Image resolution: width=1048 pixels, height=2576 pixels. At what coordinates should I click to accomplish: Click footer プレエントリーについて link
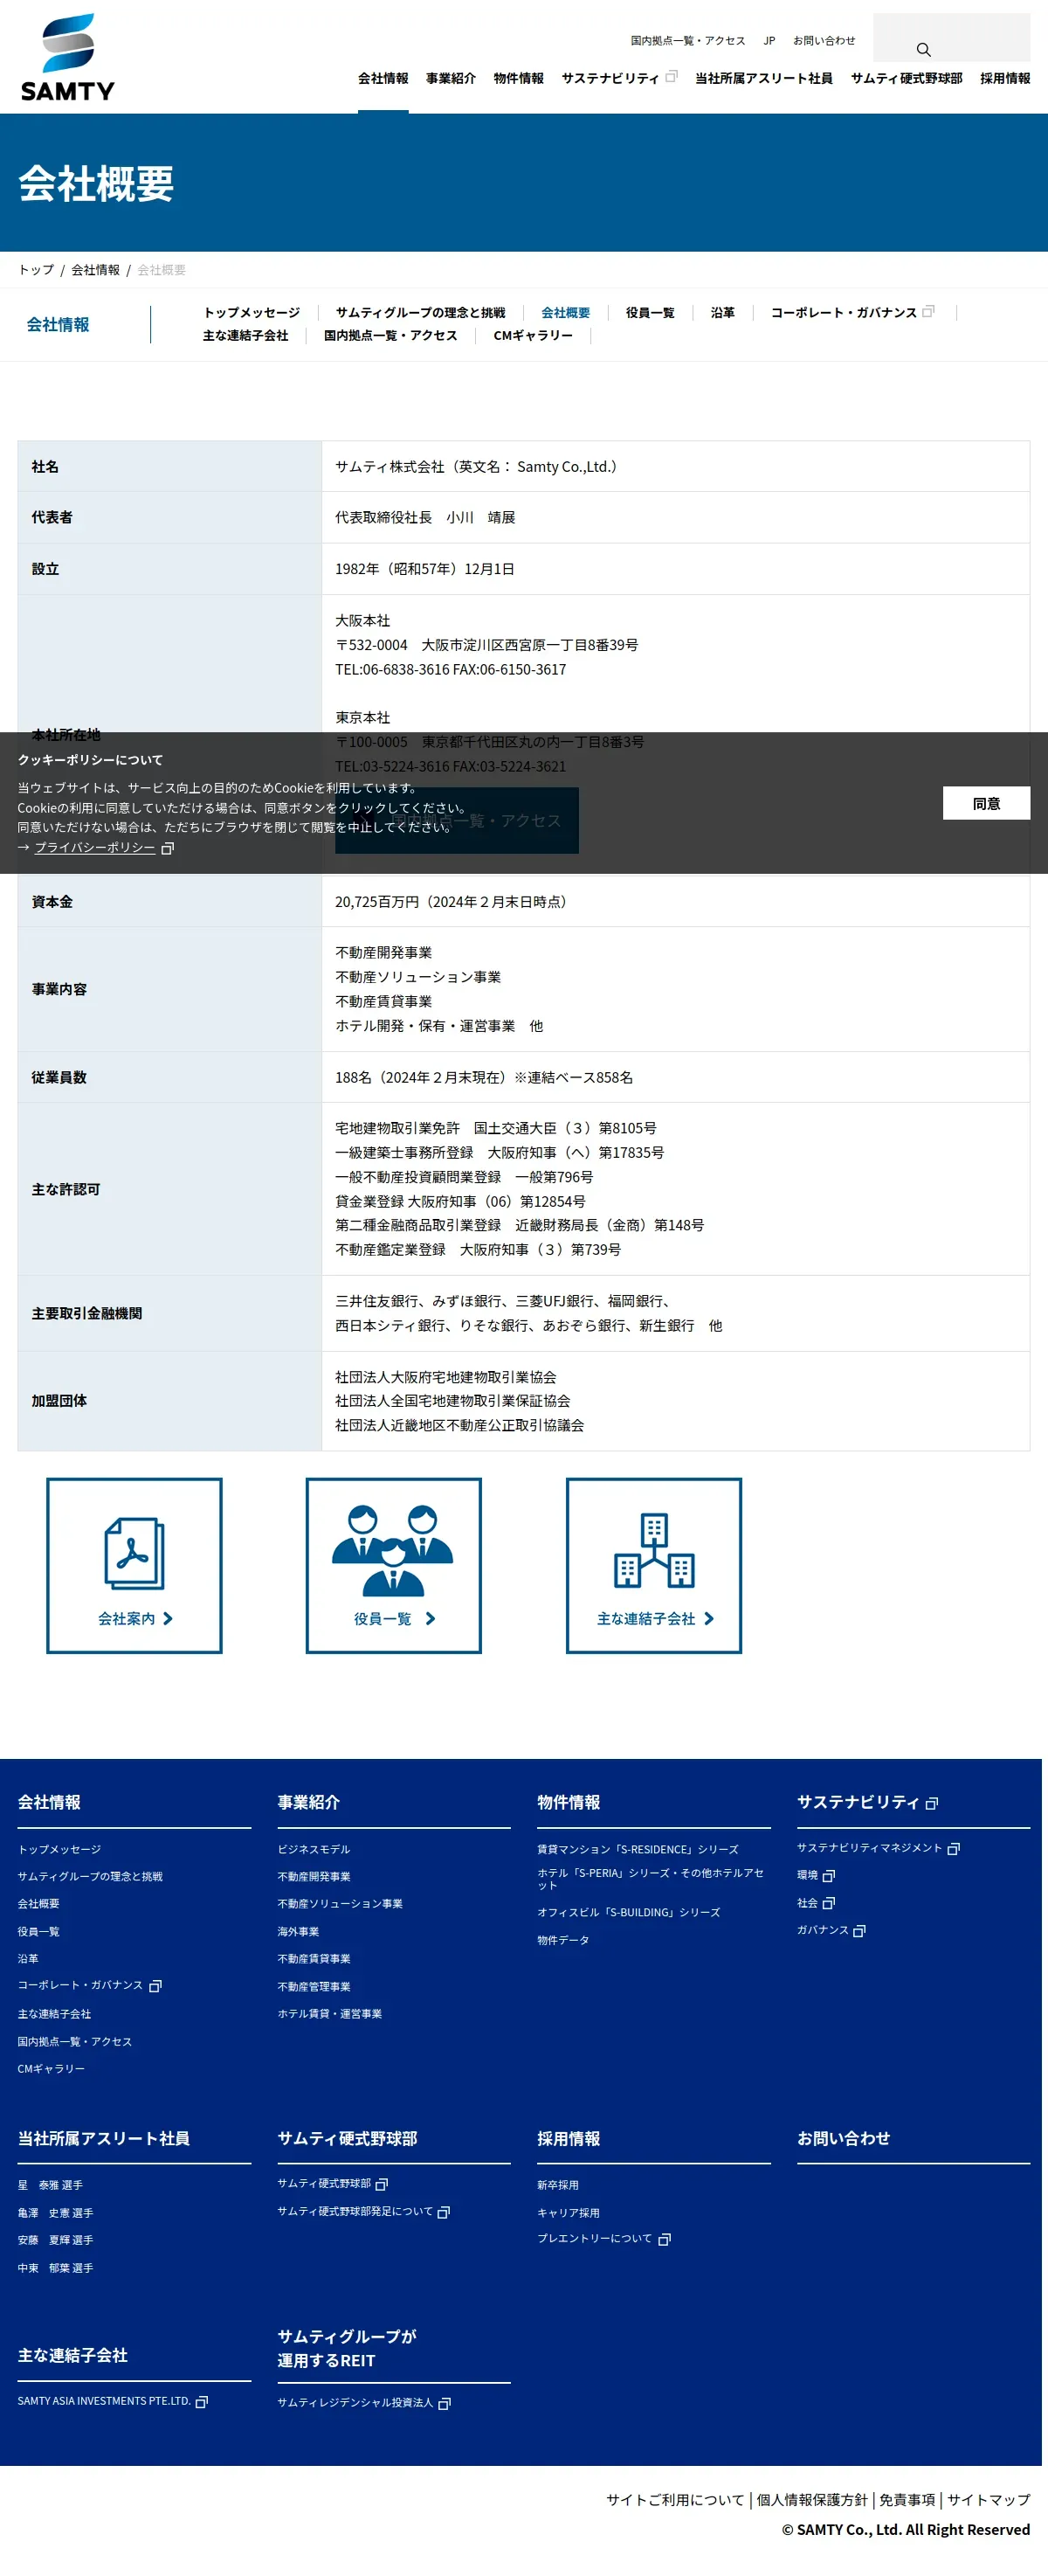point(603,2239)
